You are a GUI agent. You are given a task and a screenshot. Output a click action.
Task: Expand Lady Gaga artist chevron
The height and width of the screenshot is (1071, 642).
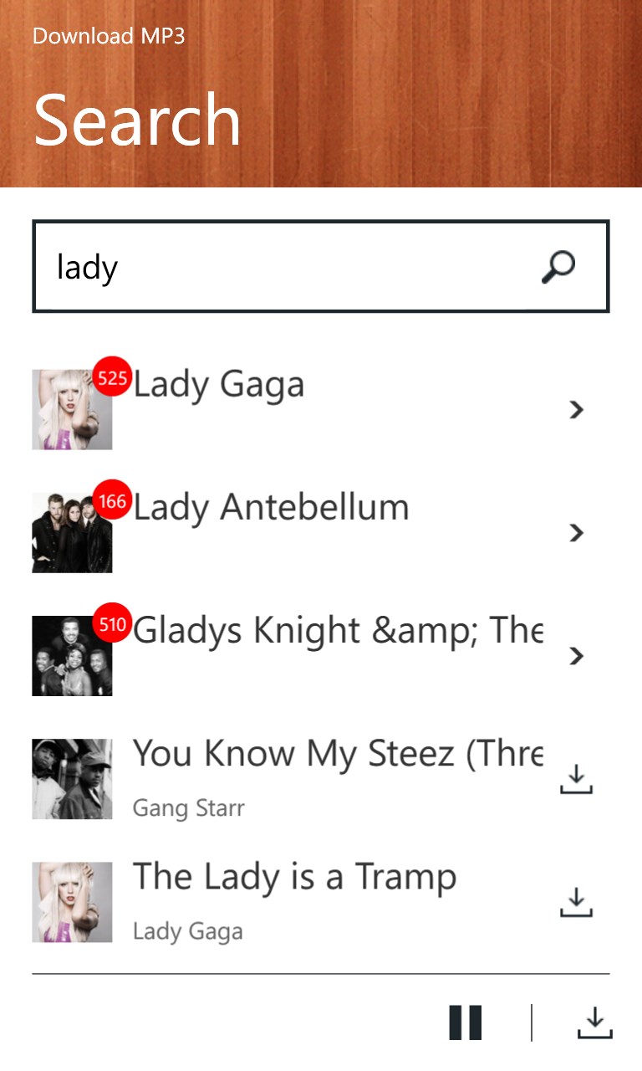(x=575, y=409)
